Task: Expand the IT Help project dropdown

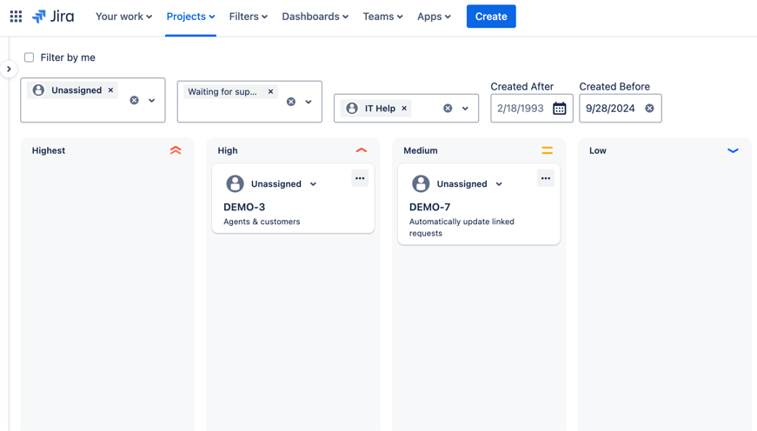Action: point(466,109)
